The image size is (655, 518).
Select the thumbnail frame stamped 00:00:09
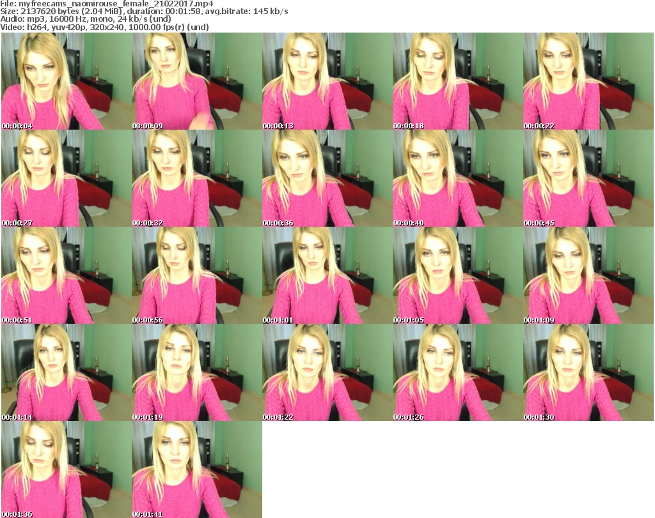[197, 81]
